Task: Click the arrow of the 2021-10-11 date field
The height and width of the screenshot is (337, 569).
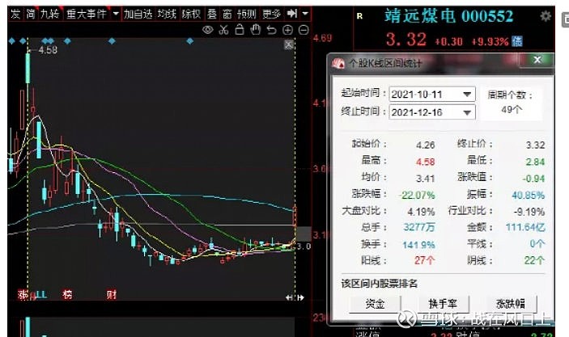Action: (467, 95)
